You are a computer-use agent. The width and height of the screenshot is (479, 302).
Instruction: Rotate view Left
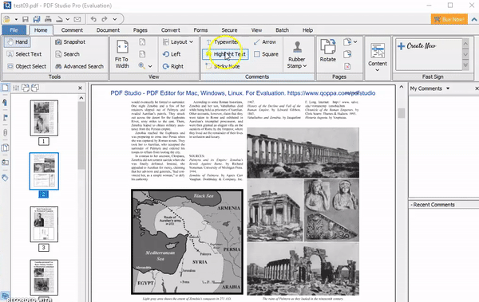click(172, 54)
